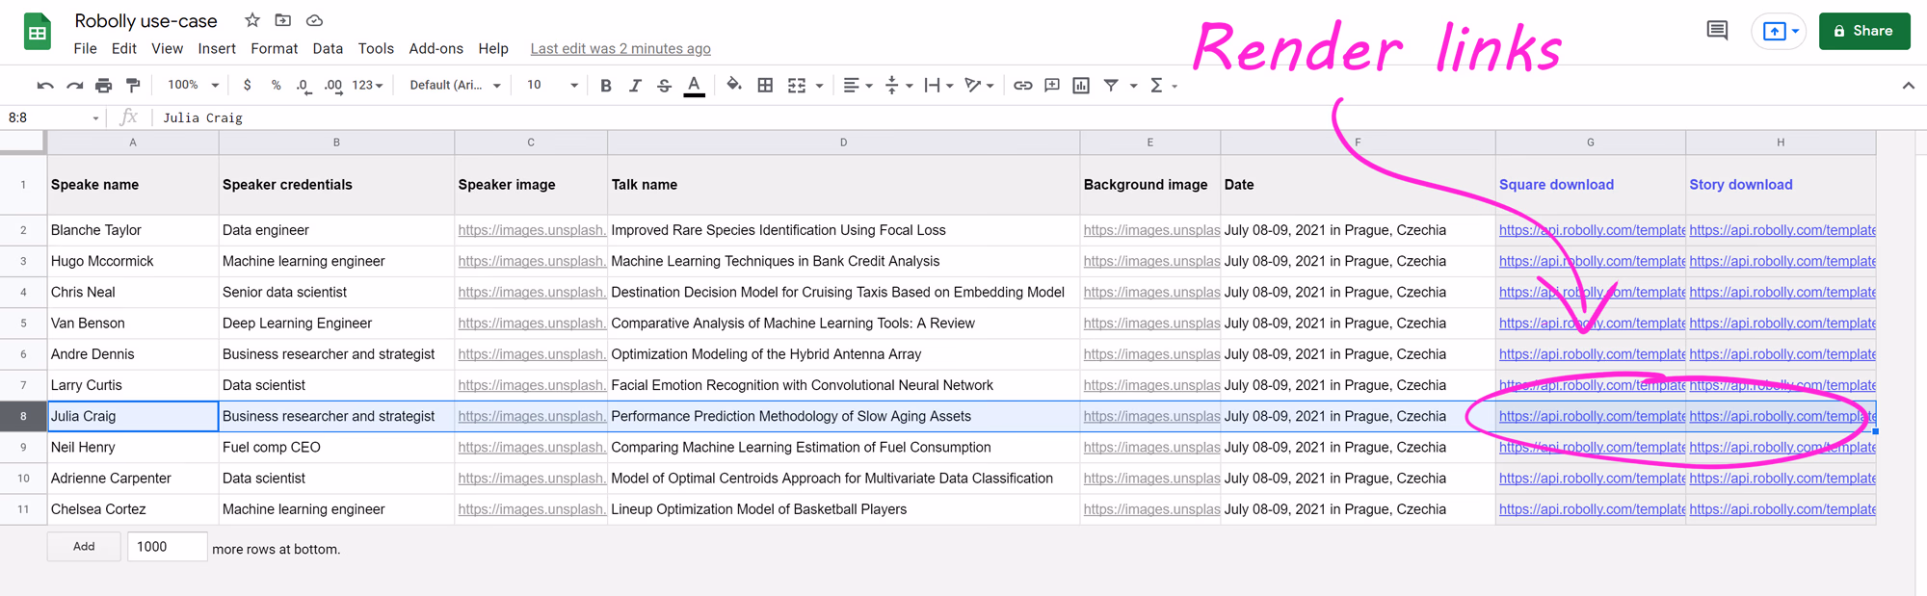Expand the Default font family dropdown
This screenshot has height=596, width=1927.
pos(455,86)
